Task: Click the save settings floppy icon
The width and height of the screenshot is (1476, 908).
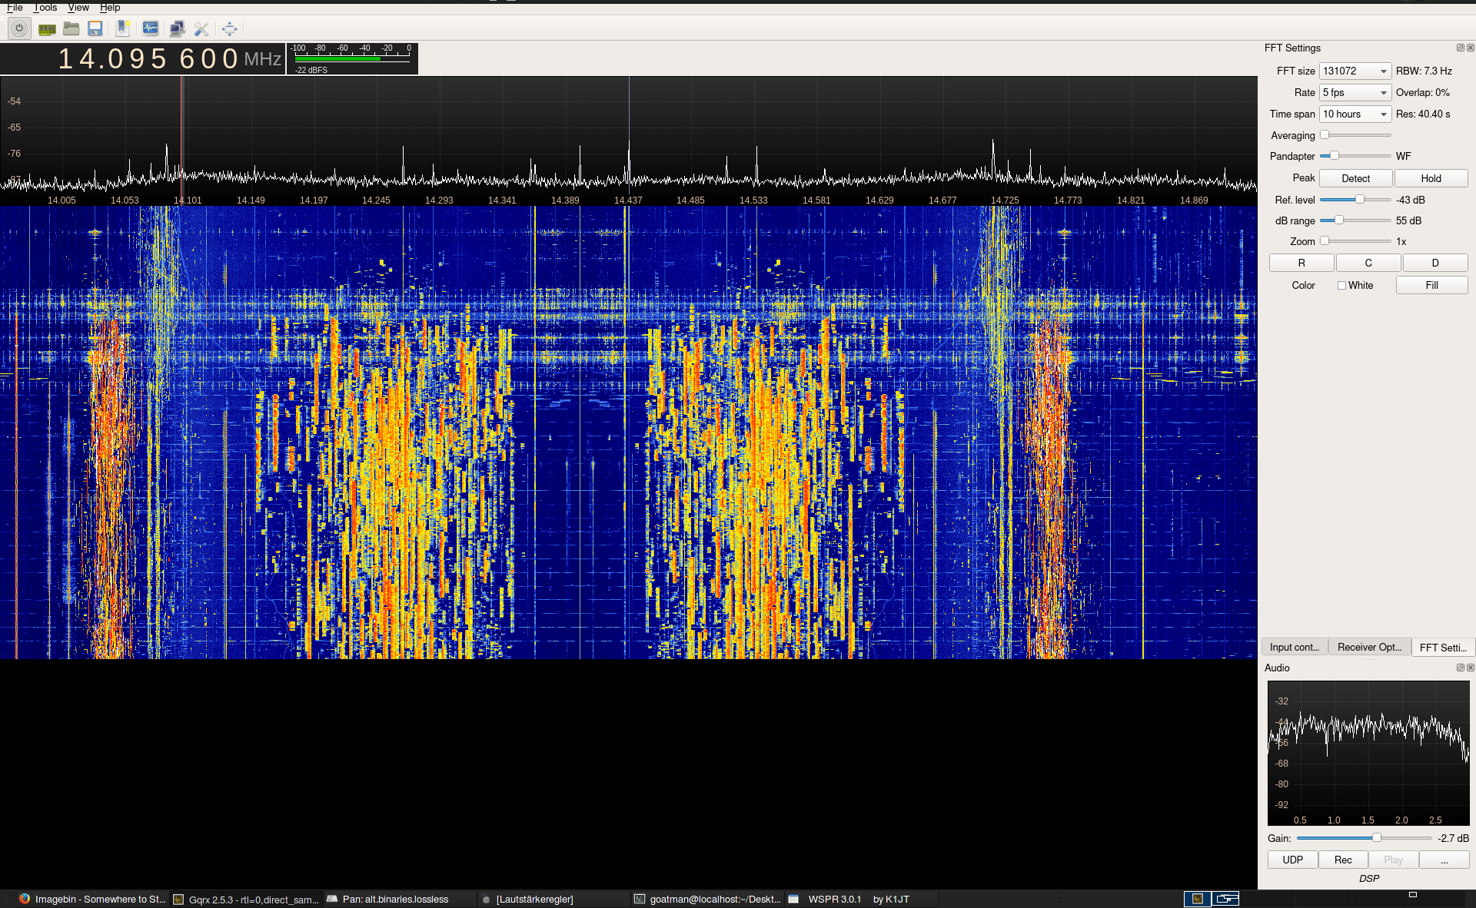Action: 95,29
